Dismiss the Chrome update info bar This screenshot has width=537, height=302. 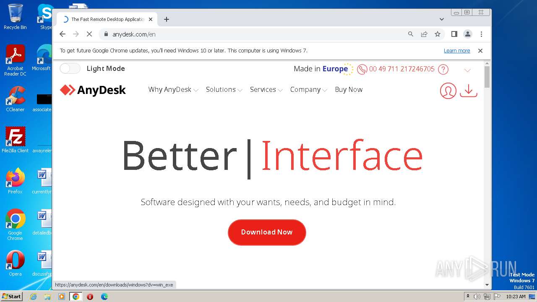point(480,51)
